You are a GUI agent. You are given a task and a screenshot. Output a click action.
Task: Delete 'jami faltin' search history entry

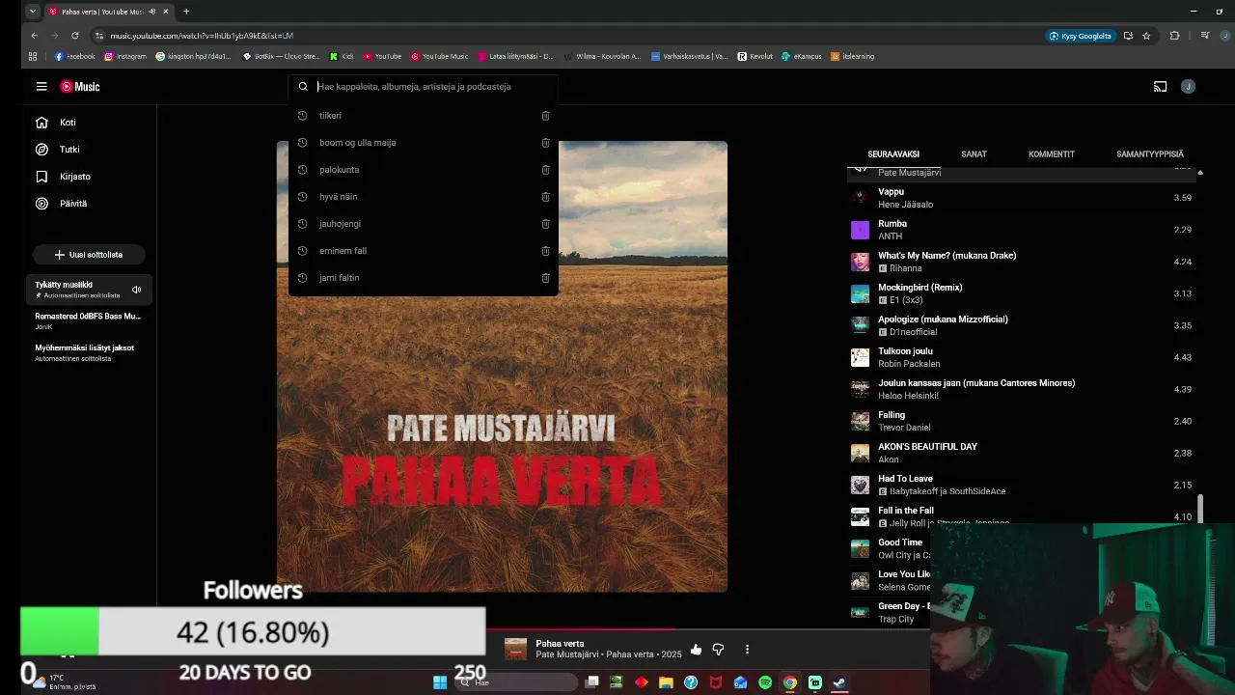(x=545, y=278)
